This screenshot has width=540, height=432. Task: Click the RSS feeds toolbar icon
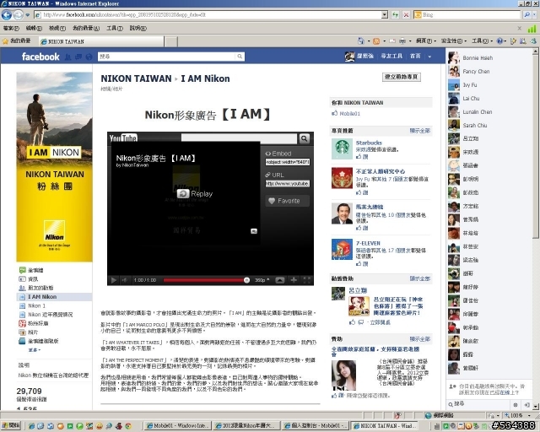tap(376, 41)
